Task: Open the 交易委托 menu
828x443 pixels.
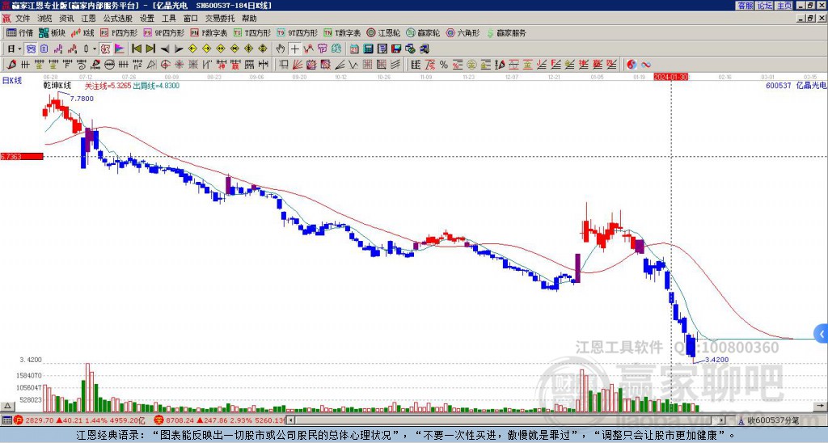Action: coord(220,19)
